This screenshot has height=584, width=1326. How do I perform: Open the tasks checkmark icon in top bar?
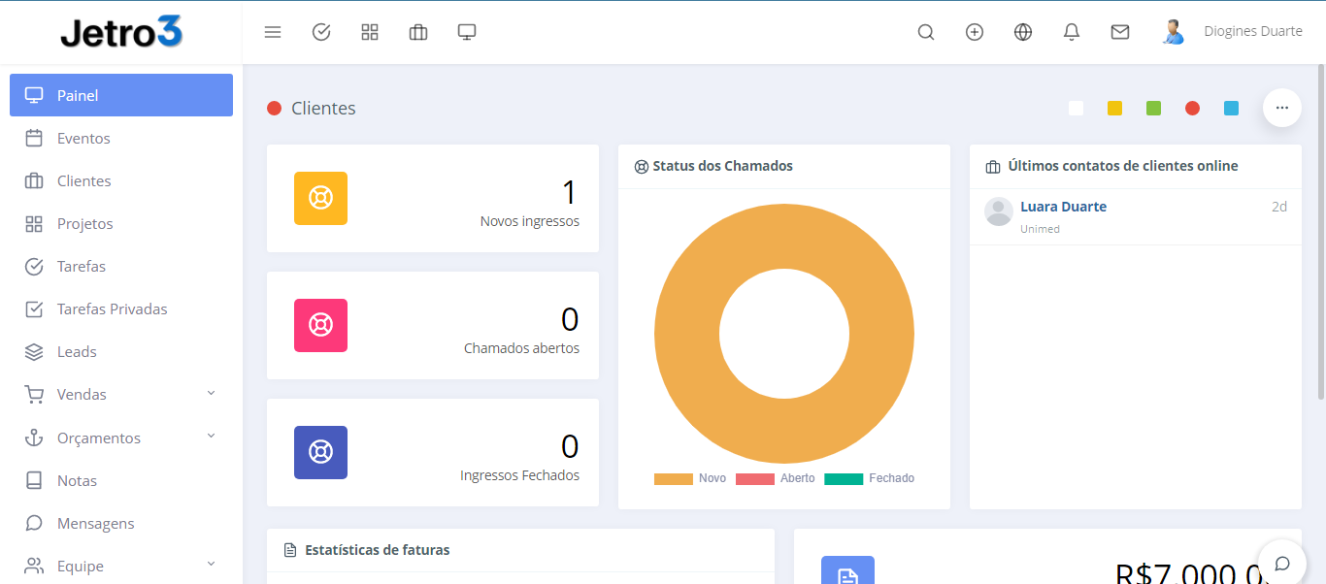tap(321, 32)
